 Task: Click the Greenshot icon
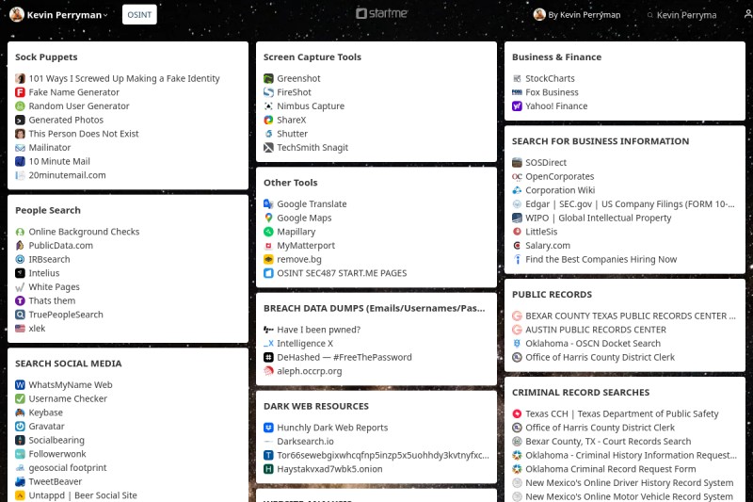268,78
